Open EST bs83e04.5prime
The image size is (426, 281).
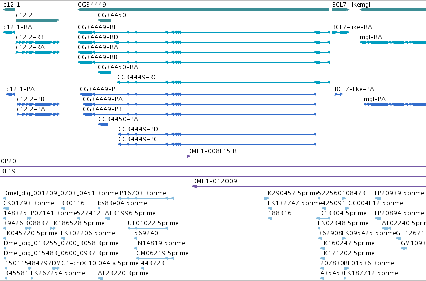pos(100,208)
